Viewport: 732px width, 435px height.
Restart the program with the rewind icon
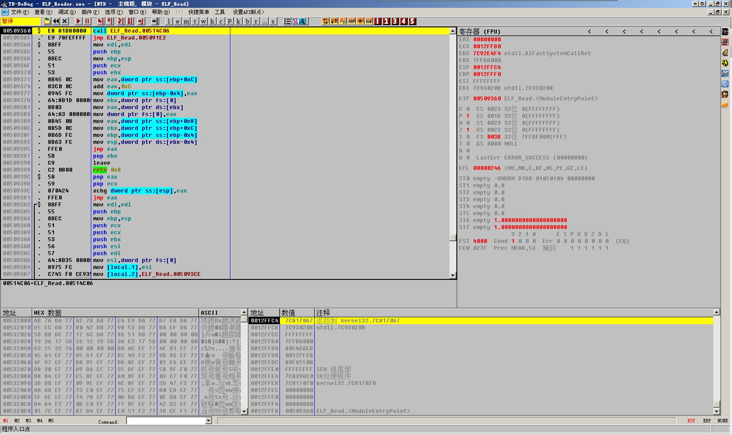pos(56,21)
